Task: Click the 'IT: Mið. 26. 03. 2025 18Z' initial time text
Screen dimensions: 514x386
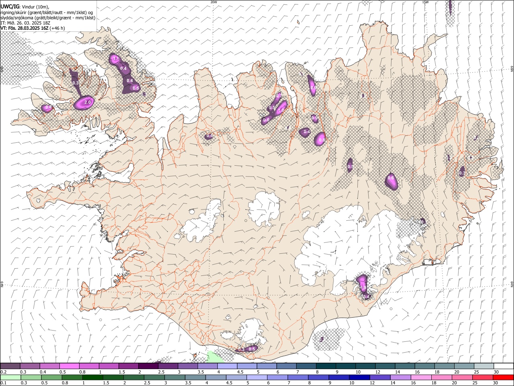Action: click(x=25, y=23)
